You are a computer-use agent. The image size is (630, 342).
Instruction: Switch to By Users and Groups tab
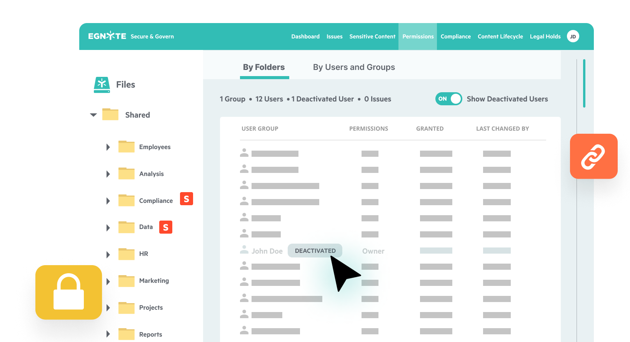click(x=354, y=67)
